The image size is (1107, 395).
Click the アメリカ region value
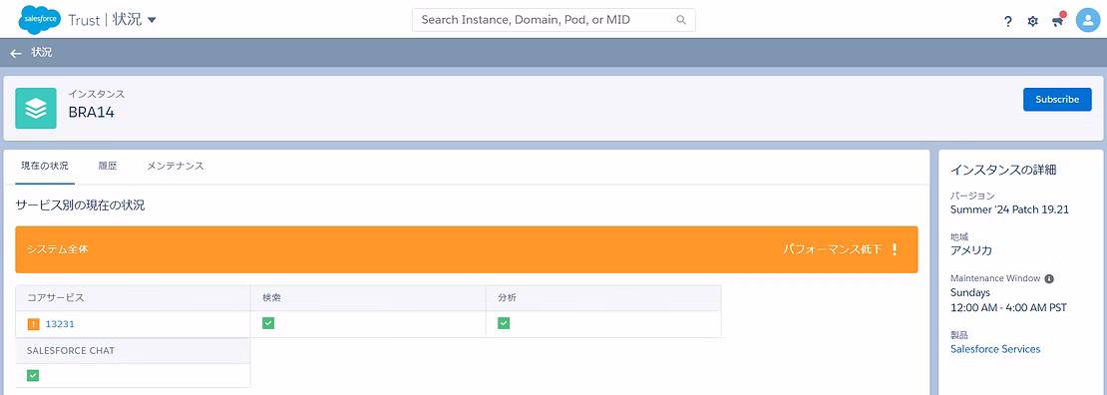[971, 250]
